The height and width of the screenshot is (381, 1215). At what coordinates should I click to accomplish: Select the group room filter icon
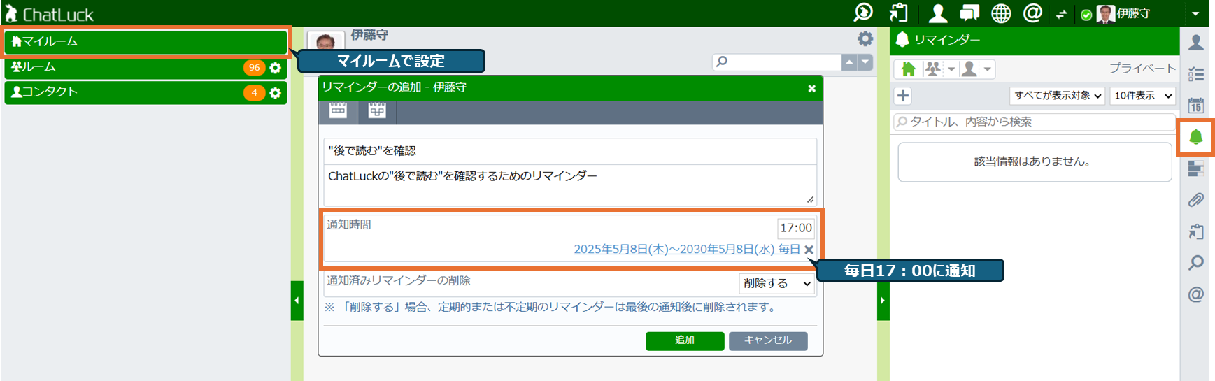932,69
